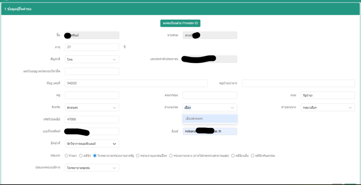The image size is (361, 185).
Task: Focus the เลขใบอนุญาตประกอบวิชาชีพ input field
Action: [x=92, y=71]
